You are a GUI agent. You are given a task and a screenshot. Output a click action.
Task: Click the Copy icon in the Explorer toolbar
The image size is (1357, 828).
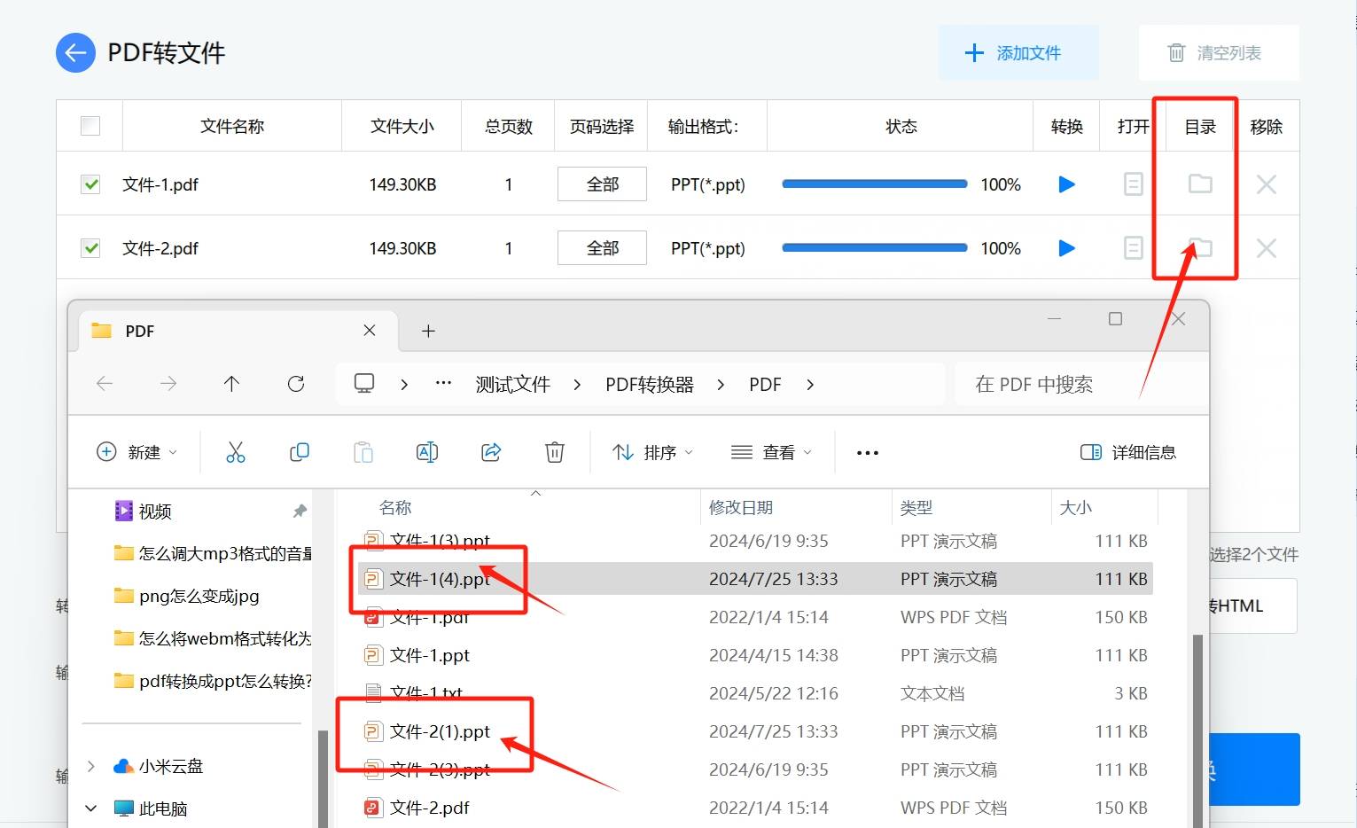pos(300,452)
